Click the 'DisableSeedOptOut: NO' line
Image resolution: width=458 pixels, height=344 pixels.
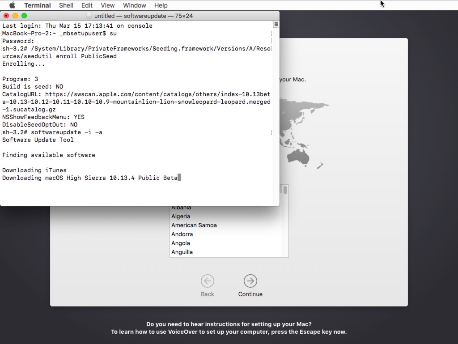click(40, 125)
